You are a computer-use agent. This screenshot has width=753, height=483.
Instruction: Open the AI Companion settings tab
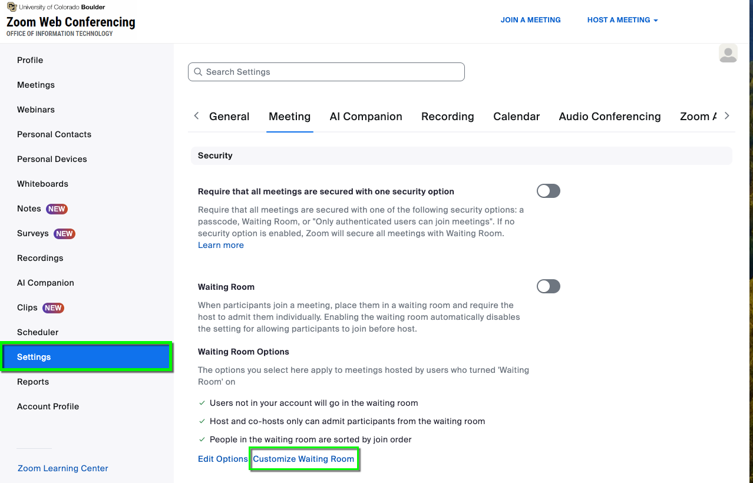tap(365, 117)
